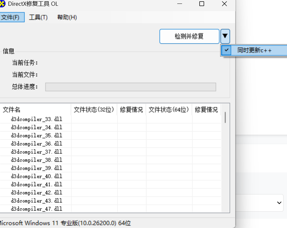Viewport: 287px width, 228px height.
Task: Click the 文件状态(32位) column header
Action: (94, 110)
